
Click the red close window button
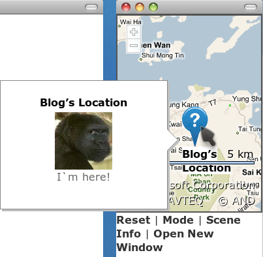126,7
